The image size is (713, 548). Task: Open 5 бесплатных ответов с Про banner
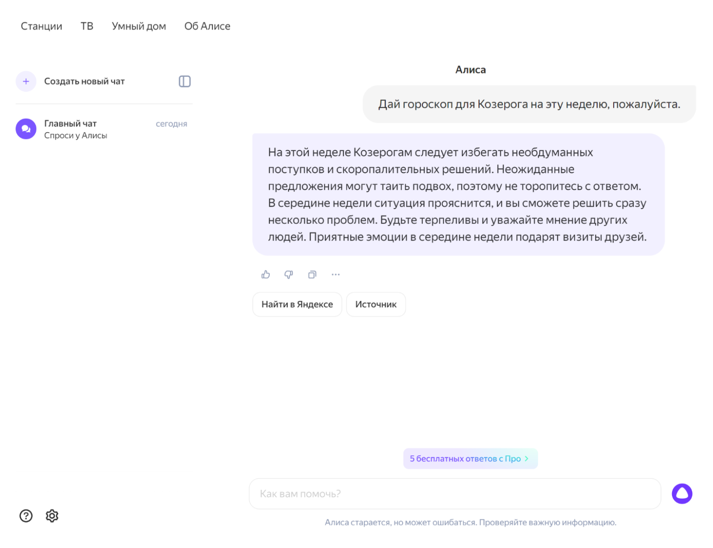tap(470, 459)
